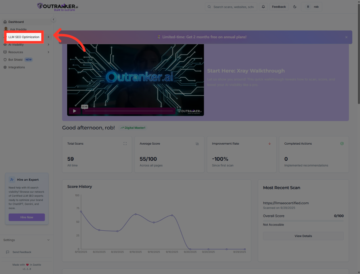Open Bot Shield from the sidebar

(x=15, y=60)
